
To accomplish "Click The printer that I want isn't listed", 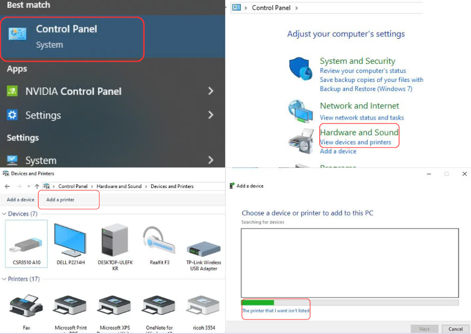I will tap(276, 310).
